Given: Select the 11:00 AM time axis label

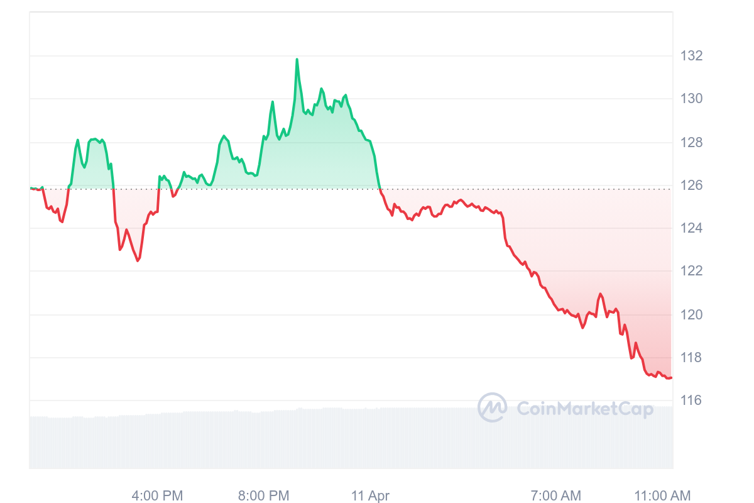Looking at the screenshot, I should click(x=662, y=495).
